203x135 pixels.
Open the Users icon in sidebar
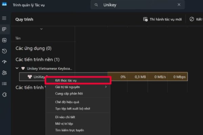click(x=4, y=73)
